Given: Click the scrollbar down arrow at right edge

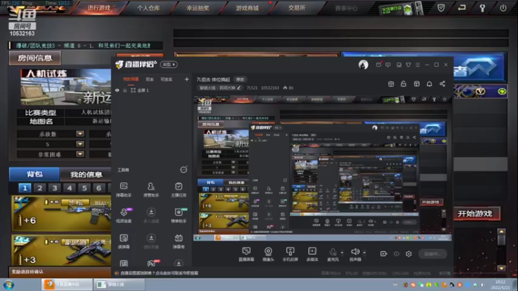Looking at the screenshot, I should 501,268.
